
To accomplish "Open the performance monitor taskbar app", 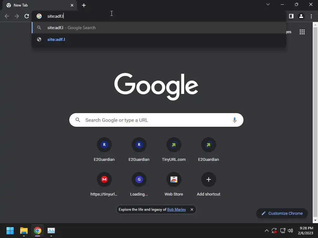I will 51,231.
